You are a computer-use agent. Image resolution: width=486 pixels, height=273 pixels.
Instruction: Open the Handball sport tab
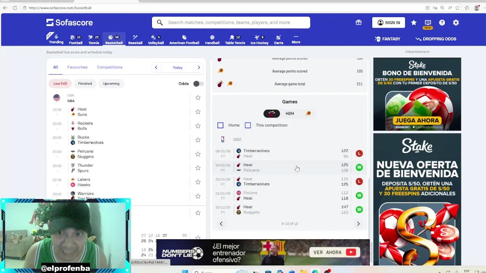[212, 40]
